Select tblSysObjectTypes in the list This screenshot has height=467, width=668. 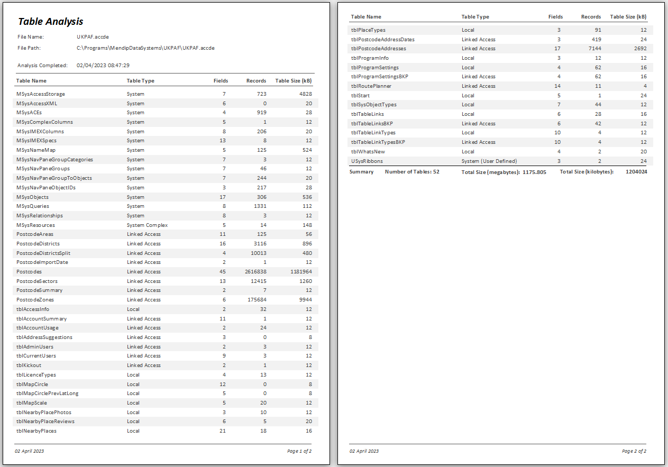click(x=374, y=105)
